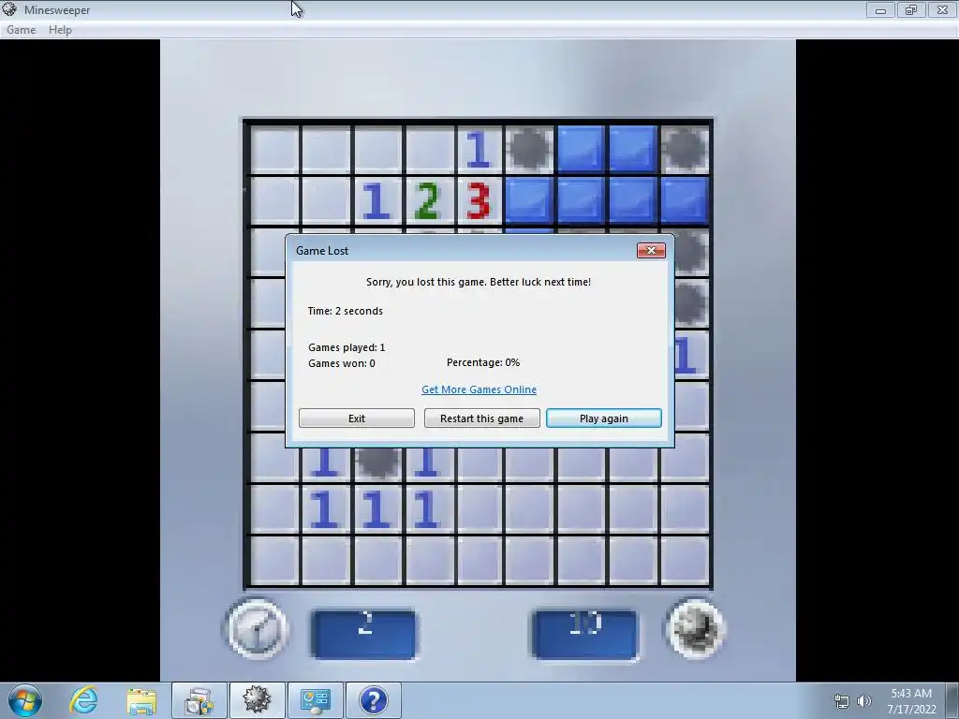959x719 pixels.
Task: Click the mines remaining display showing 10
Action: (584, 634)
